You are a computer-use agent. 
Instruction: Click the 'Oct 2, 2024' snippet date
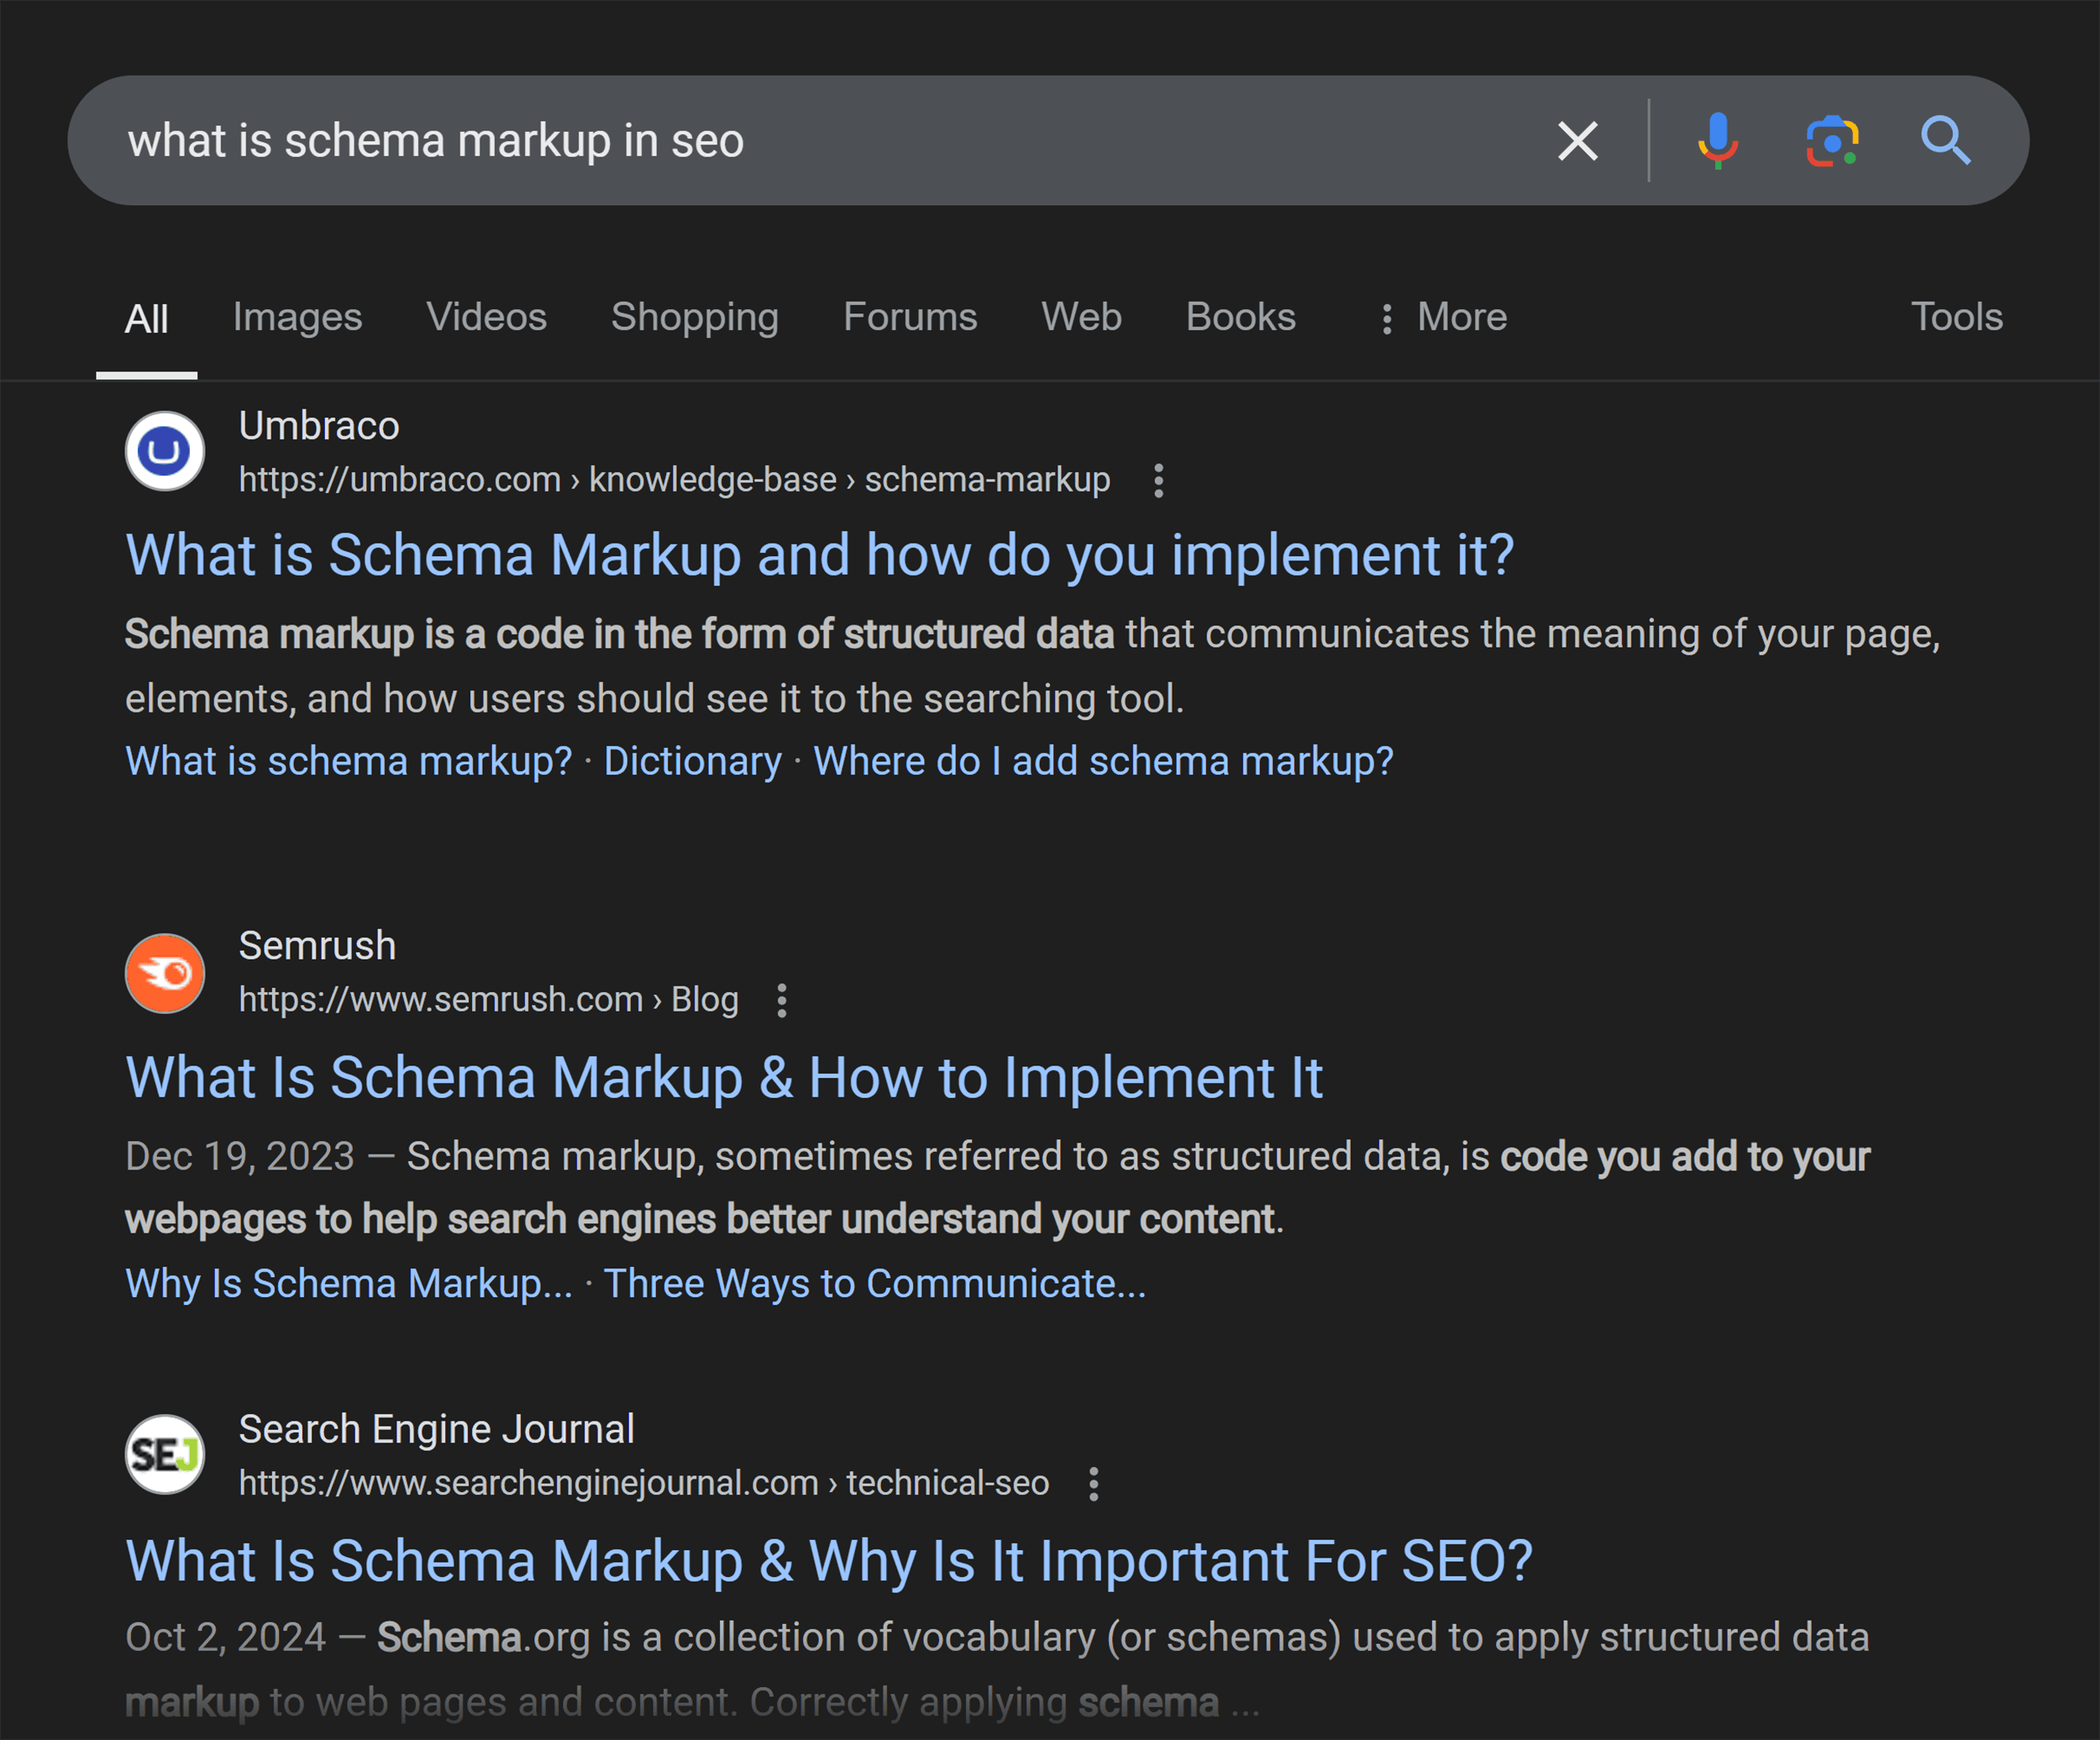click(226, 1638)
